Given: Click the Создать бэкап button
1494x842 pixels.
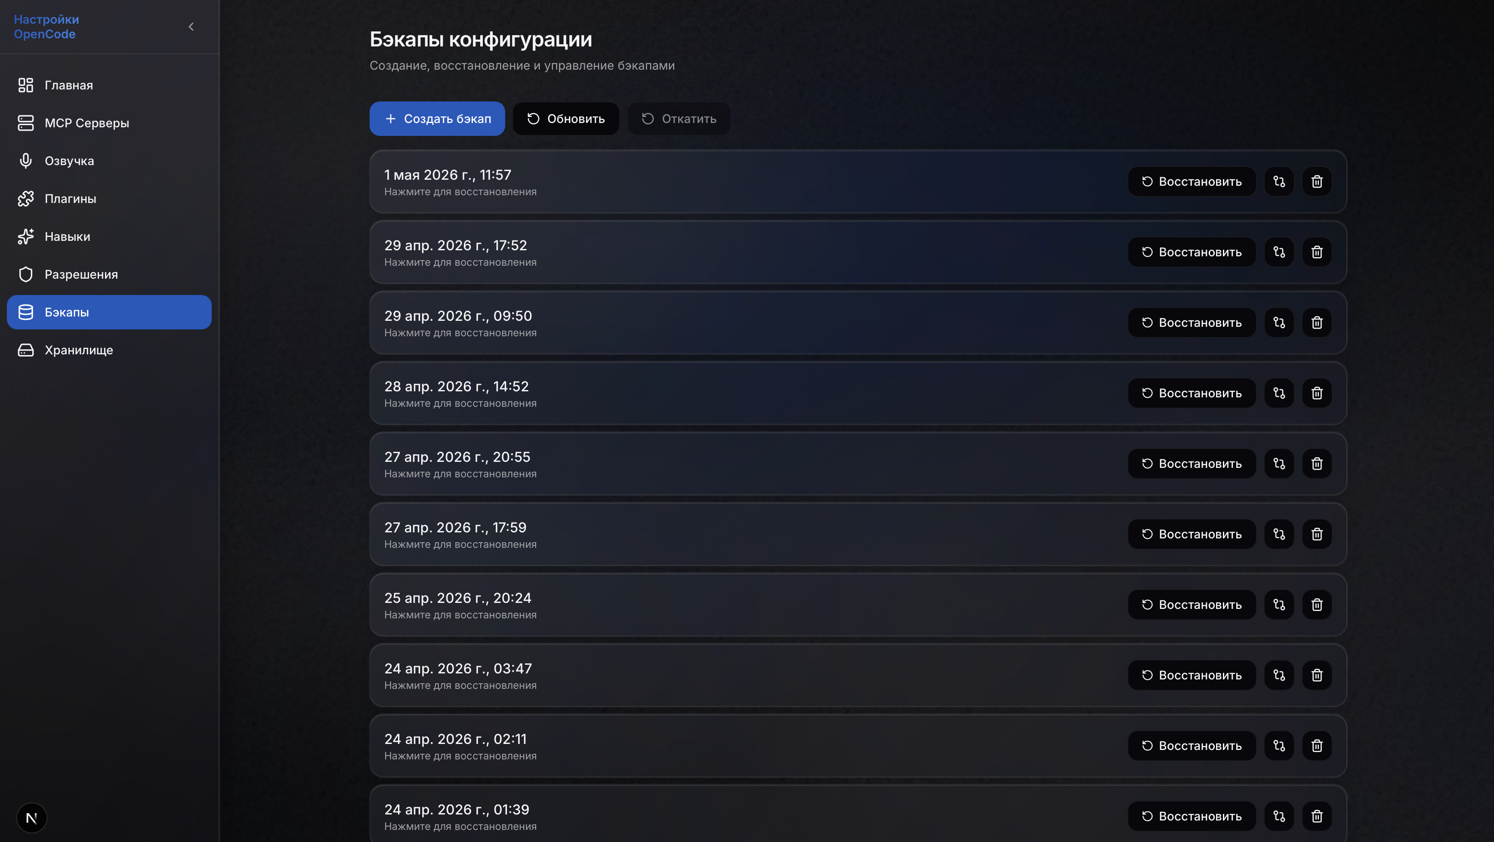Looking at the screenshot, I should pyautogui.click(x=437, y=119).
